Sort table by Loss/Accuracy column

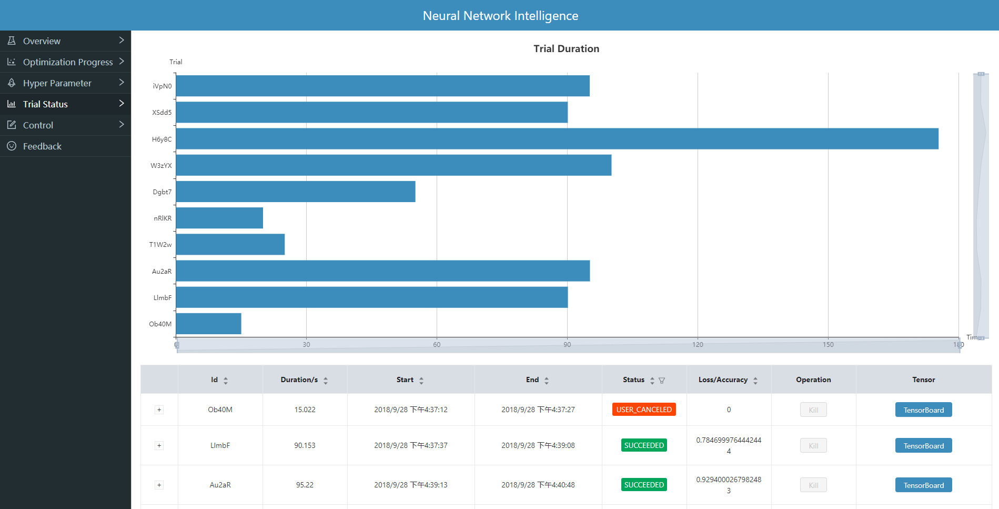755,381
